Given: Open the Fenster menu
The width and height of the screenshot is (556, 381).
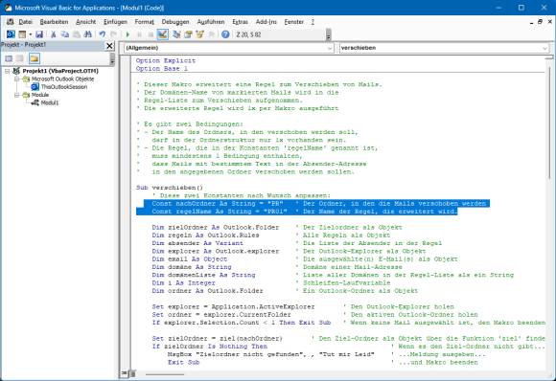Looking at the screenshot, I should tap(294, 22).
